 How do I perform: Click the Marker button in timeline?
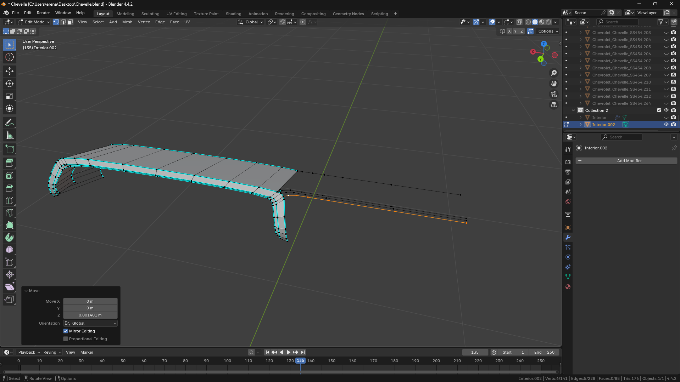[x=87, y=352]
